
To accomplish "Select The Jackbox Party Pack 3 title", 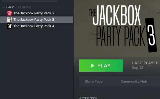I will pyautogui.click(x=34, y=20).
